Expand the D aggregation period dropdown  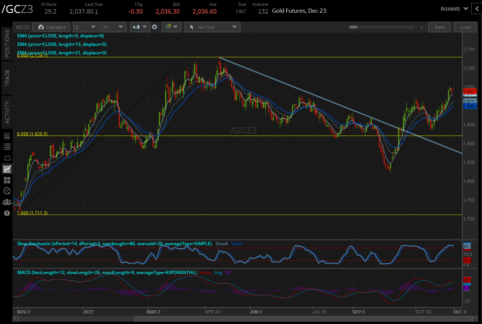pyautogui.click(x=85, y=27)
